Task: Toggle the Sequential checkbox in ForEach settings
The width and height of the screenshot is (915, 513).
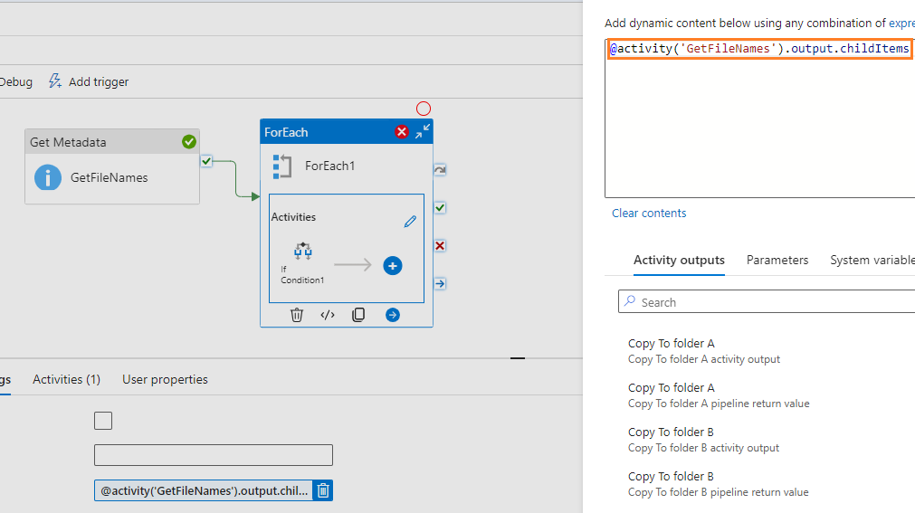Action: click(103, 421)
